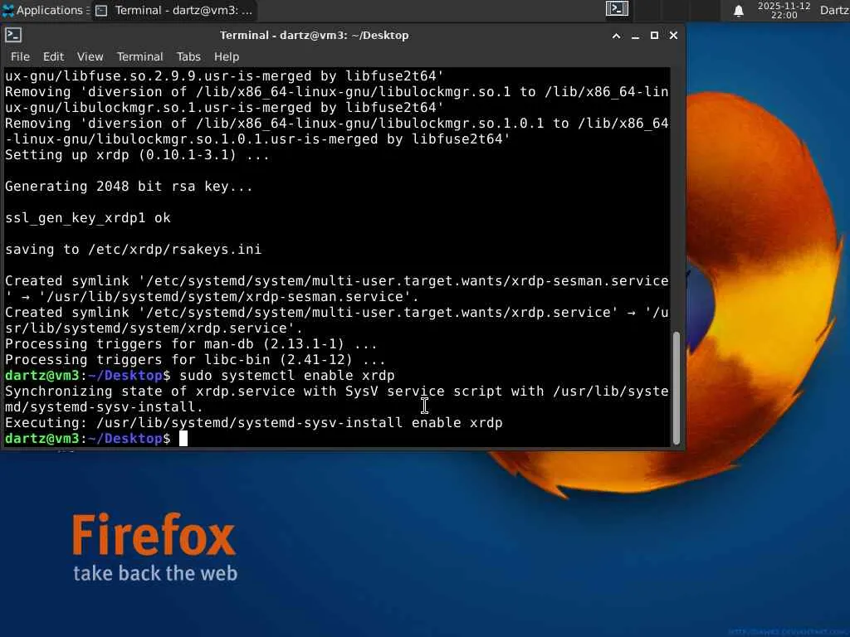This screenshot has height=637, width=850.
Task: Click the terminal cursor at the last prompt
Action: click(x=183, y=438)
